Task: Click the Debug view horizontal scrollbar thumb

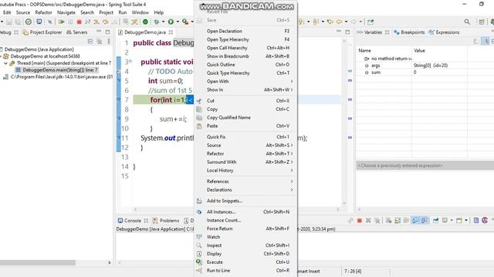Action: tap(38, 262)
